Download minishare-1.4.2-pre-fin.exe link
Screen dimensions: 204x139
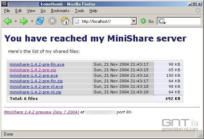pos(37,64)
